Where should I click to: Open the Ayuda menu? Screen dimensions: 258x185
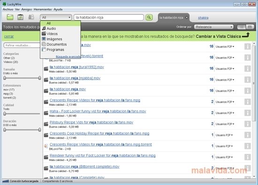tap(58, 9)
